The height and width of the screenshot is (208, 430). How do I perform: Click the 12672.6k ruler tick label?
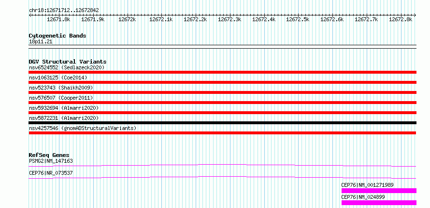pyautogui.click(x=332, y=19)
